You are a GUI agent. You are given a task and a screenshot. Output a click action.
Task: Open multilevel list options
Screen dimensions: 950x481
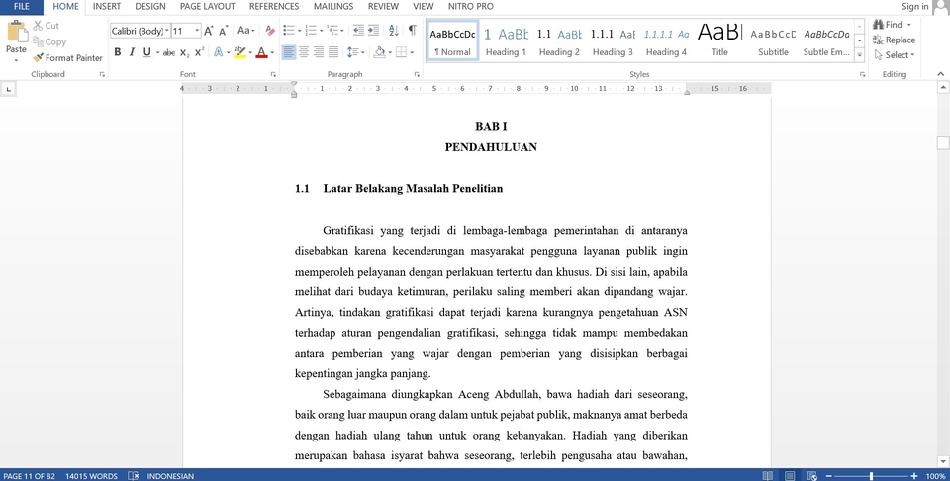(332, 31)
